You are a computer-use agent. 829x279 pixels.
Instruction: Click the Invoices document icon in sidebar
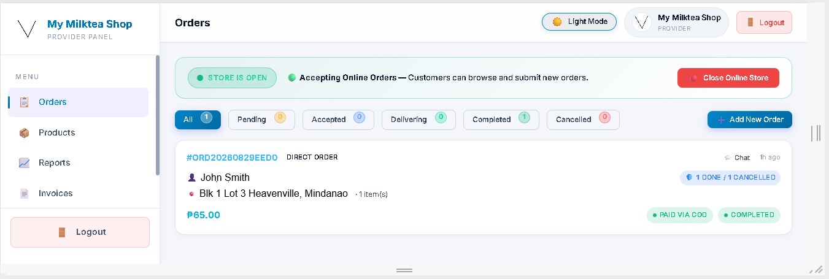pyautogui.click(x=25, y=193)
